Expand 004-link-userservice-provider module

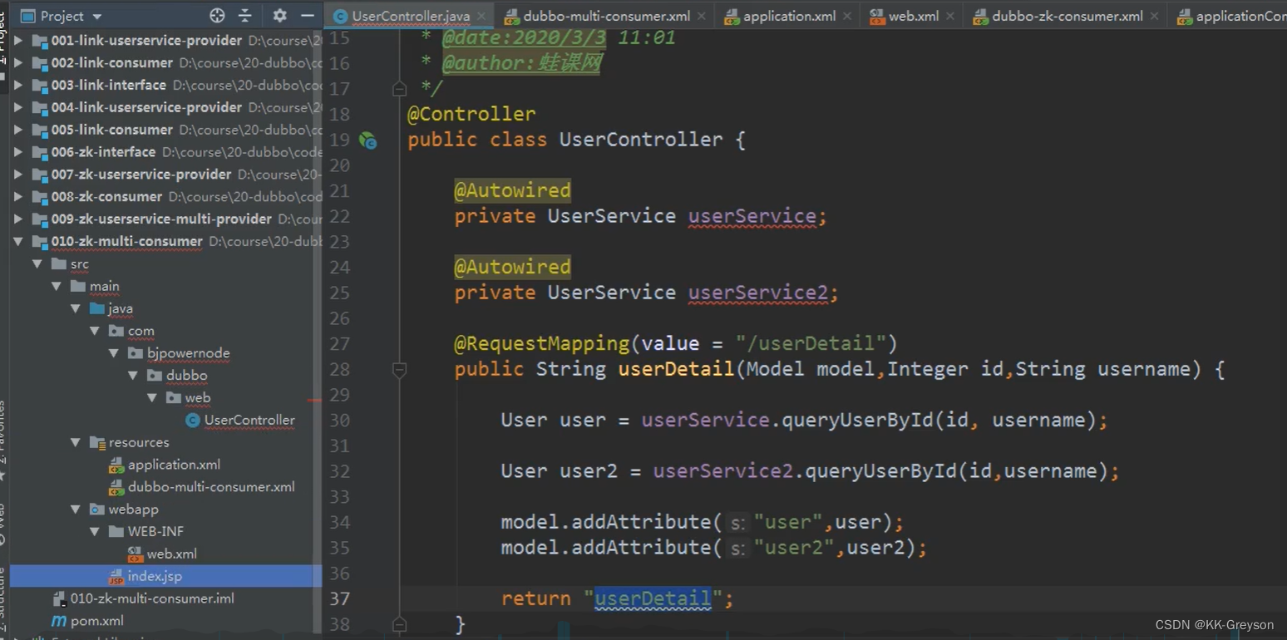17,107
